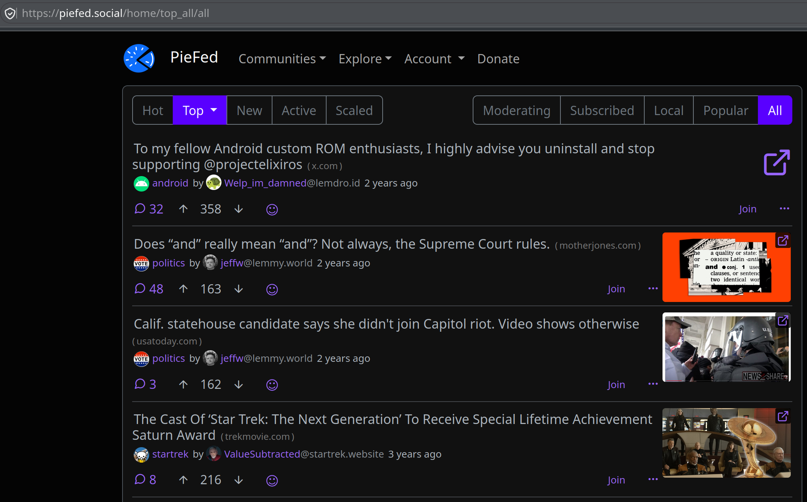Downvote the Star Trek Saturn Award post
Image resolution: width=807 pixels, height=502 pixels.
pos(239,480)
